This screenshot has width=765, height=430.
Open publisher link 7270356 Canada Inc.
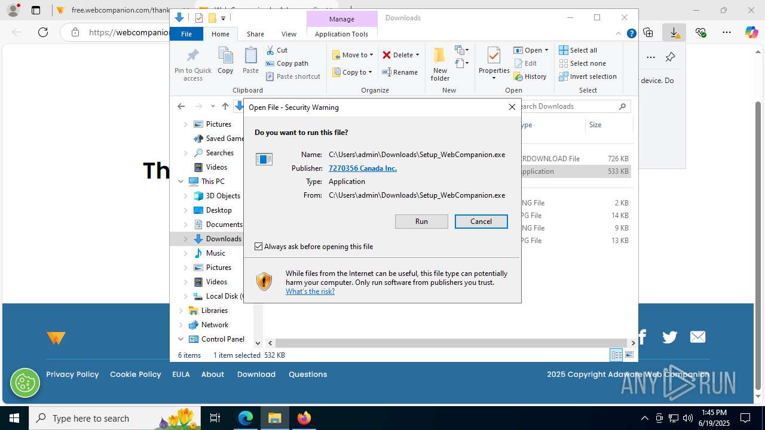tap(363, 168)
